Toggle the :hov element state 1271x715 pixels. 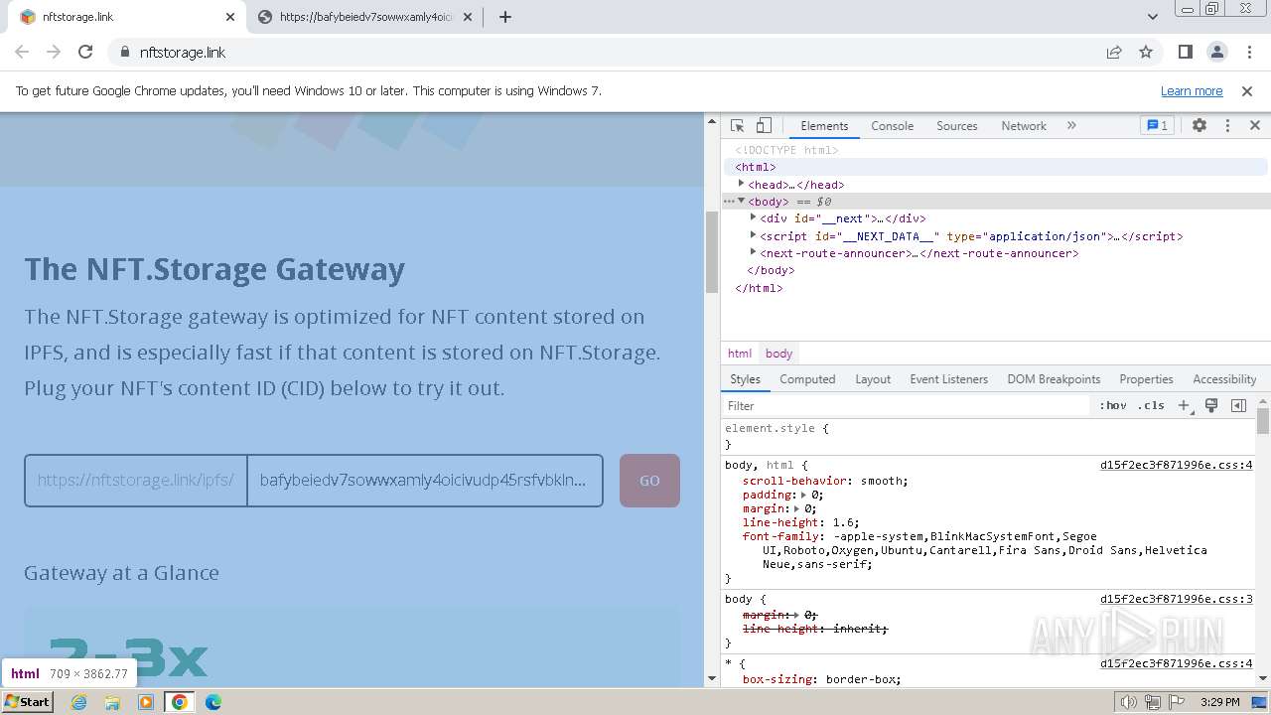[1113, 405]
